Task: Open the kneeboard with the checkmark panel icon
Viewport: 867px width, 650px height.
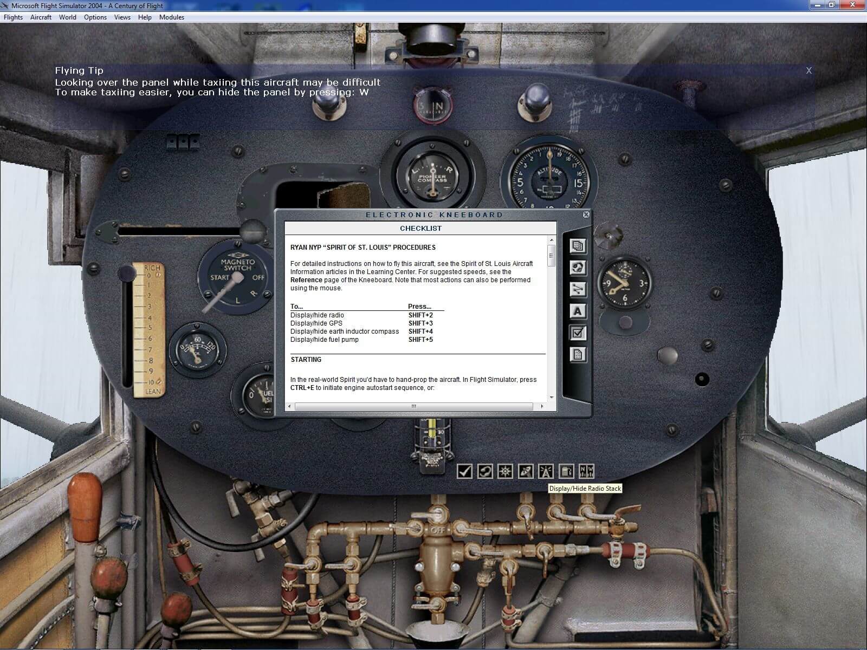Action: point(464,471)
